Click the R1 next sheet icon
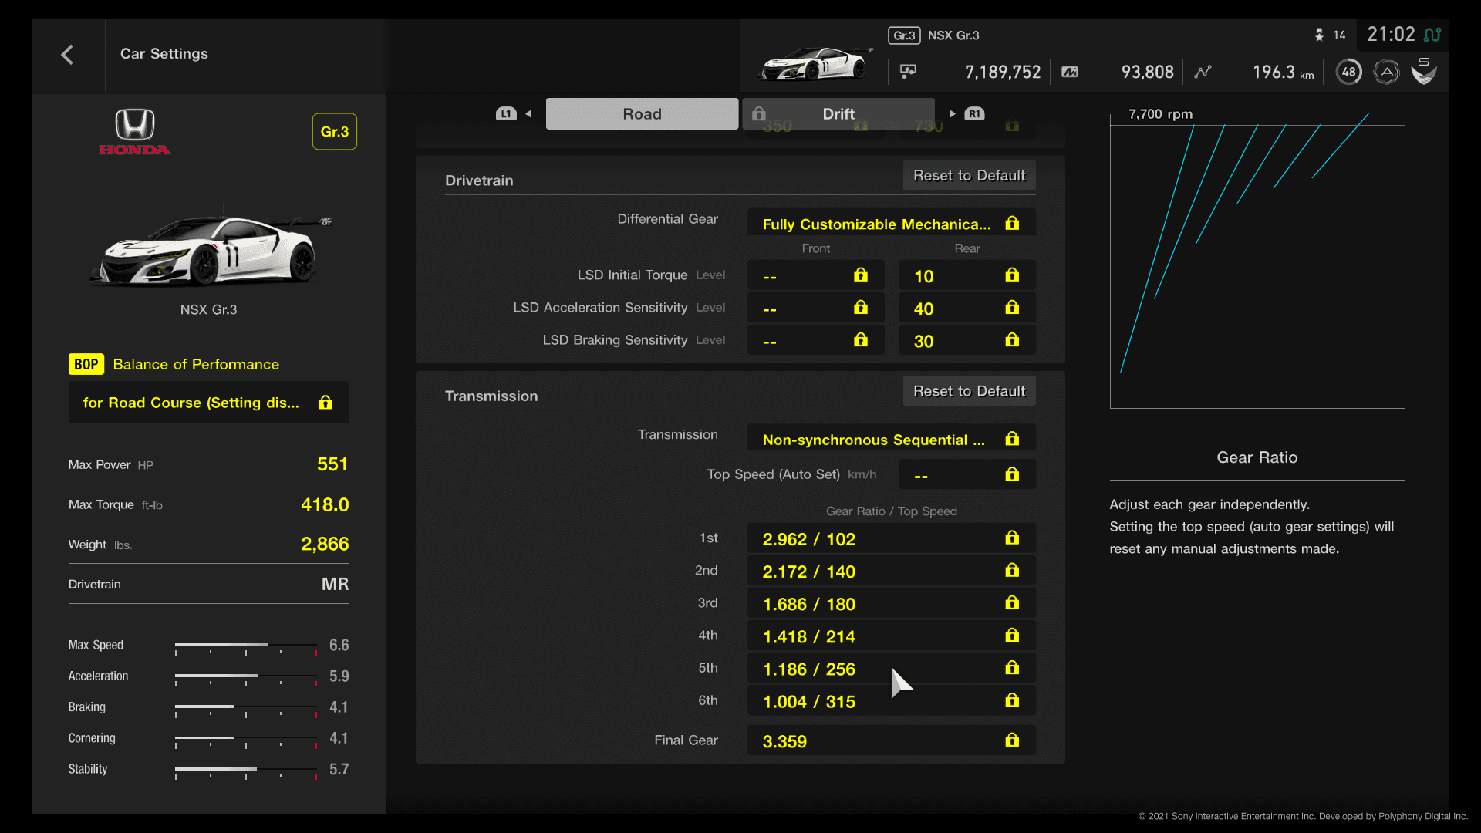The image size is (1481, 833). pos(975,113)
